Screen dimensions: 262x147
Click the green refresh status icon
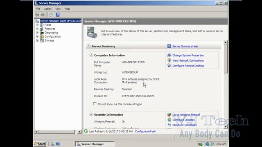pos(86,131)
